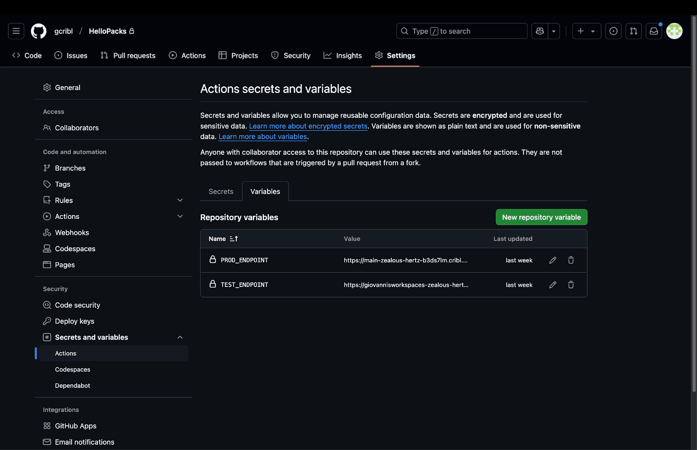This screenshot has width=697, height=450.
Task: Open Learn more about encrypted secrets link
Action: pyautogui.click(x=308, y=126)
